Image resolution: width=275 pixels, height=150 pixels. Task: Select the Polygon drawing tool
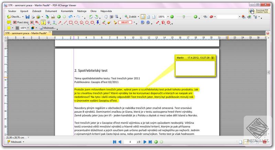point(87,22)
